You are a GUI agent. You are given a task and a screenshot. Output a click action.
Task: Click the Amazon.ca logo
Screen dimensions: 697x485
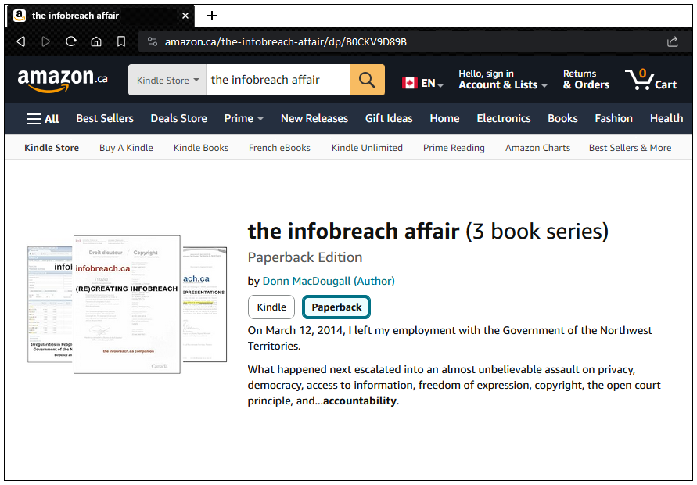coord(63,80)
